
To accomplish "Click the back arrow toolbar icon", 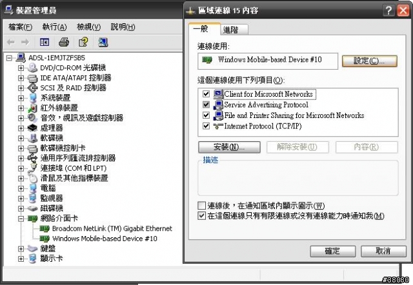I will [x=11, y=42].
